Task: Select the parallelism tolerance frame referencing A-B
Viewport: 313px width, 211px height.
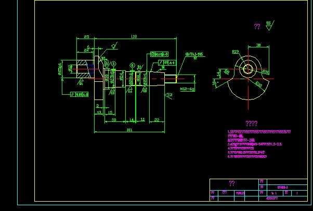Action: (x=79, y=94)
